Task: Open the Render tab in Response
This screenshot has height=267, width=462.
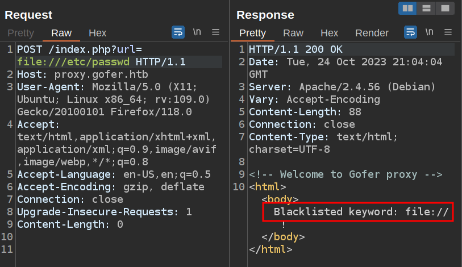Action: tap(372, 33)
